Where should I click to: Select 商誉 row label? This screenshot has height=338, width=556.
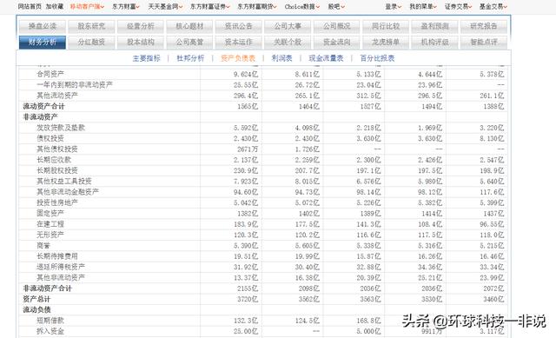coord(43,245)
